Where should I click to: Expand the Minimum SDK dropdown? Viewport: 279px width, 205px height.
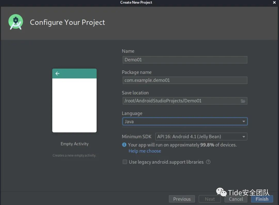[201, 137]
